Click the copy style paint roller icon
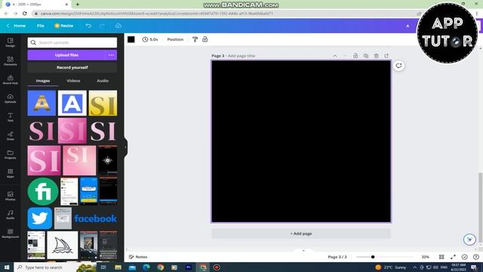 [x=195, y=39]
